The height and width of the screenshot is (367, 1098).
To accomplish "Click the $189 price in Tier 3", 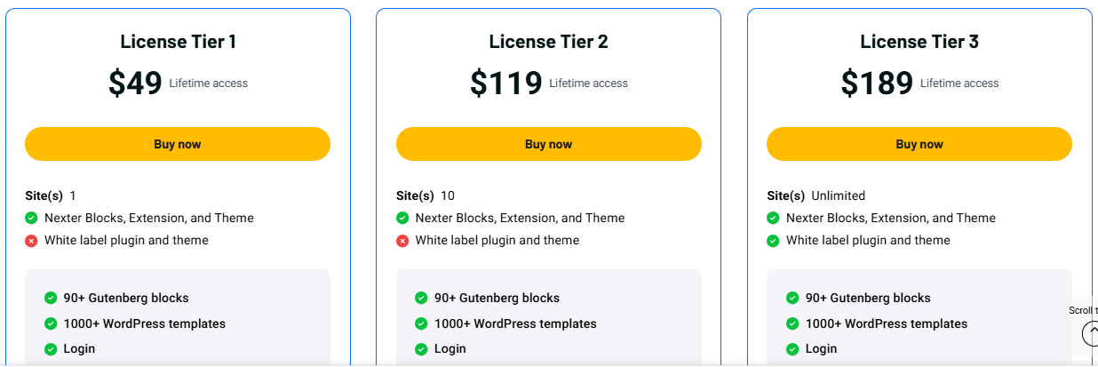I will [877, 84].
